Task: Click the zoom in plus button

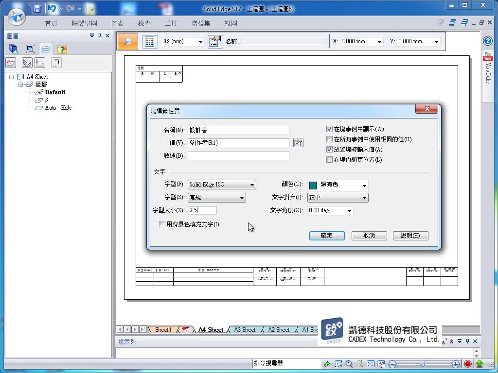Action: tap(455, 364)
